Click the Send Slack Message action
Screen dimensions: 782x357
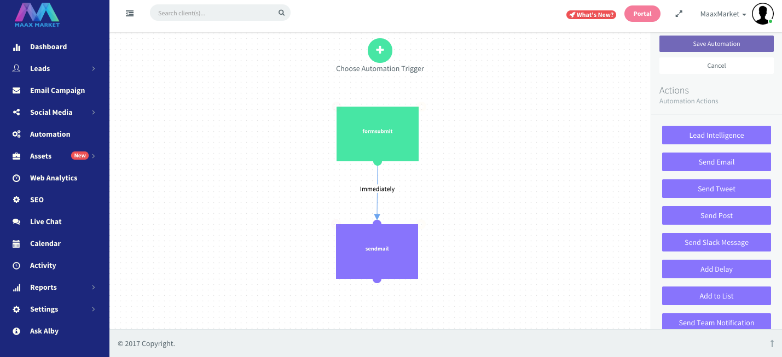(x=716, y=242)
